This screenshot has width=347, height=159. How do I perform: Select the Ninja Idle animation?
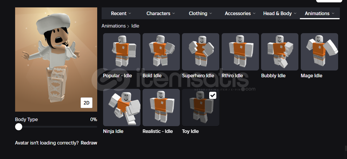tap(121, 107)
